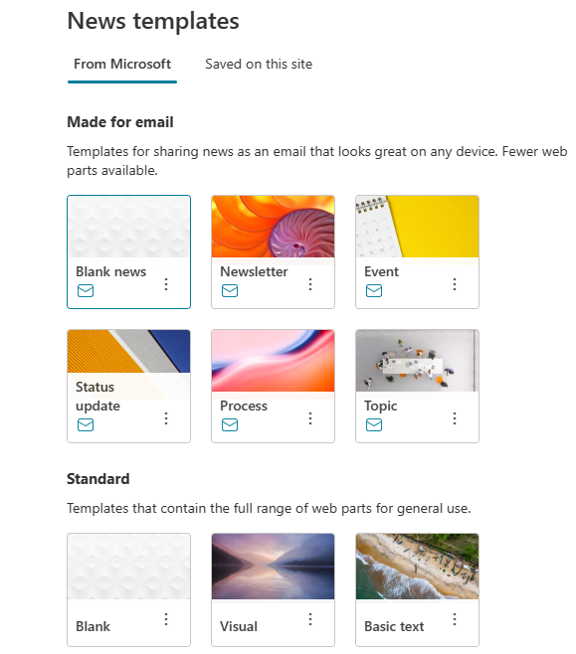Choose the Newsletter template thumbnail
Viewport: 576px width, 654px height.
[x=273, y=227]
